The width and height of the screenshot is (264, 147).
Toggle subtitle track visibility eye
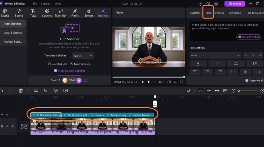(x=7, y=115)
